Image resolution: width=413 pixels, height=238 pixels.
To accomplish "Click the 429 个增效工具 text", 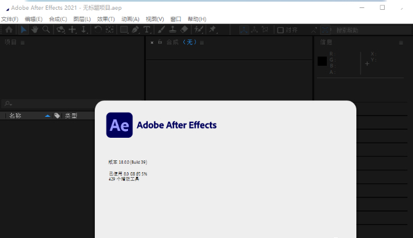I will (x=124, y=179).
